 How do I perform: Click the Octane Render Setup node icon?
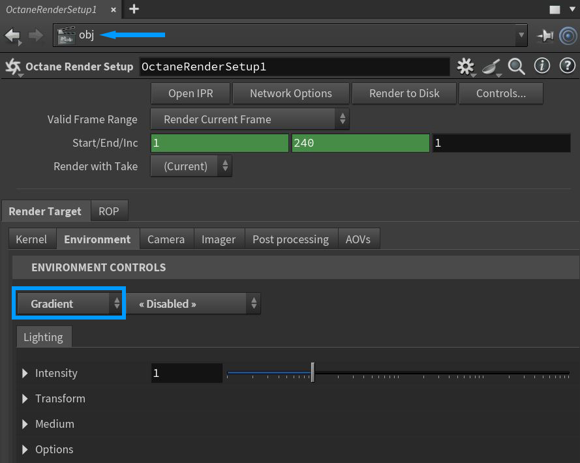tap(12, 67)
